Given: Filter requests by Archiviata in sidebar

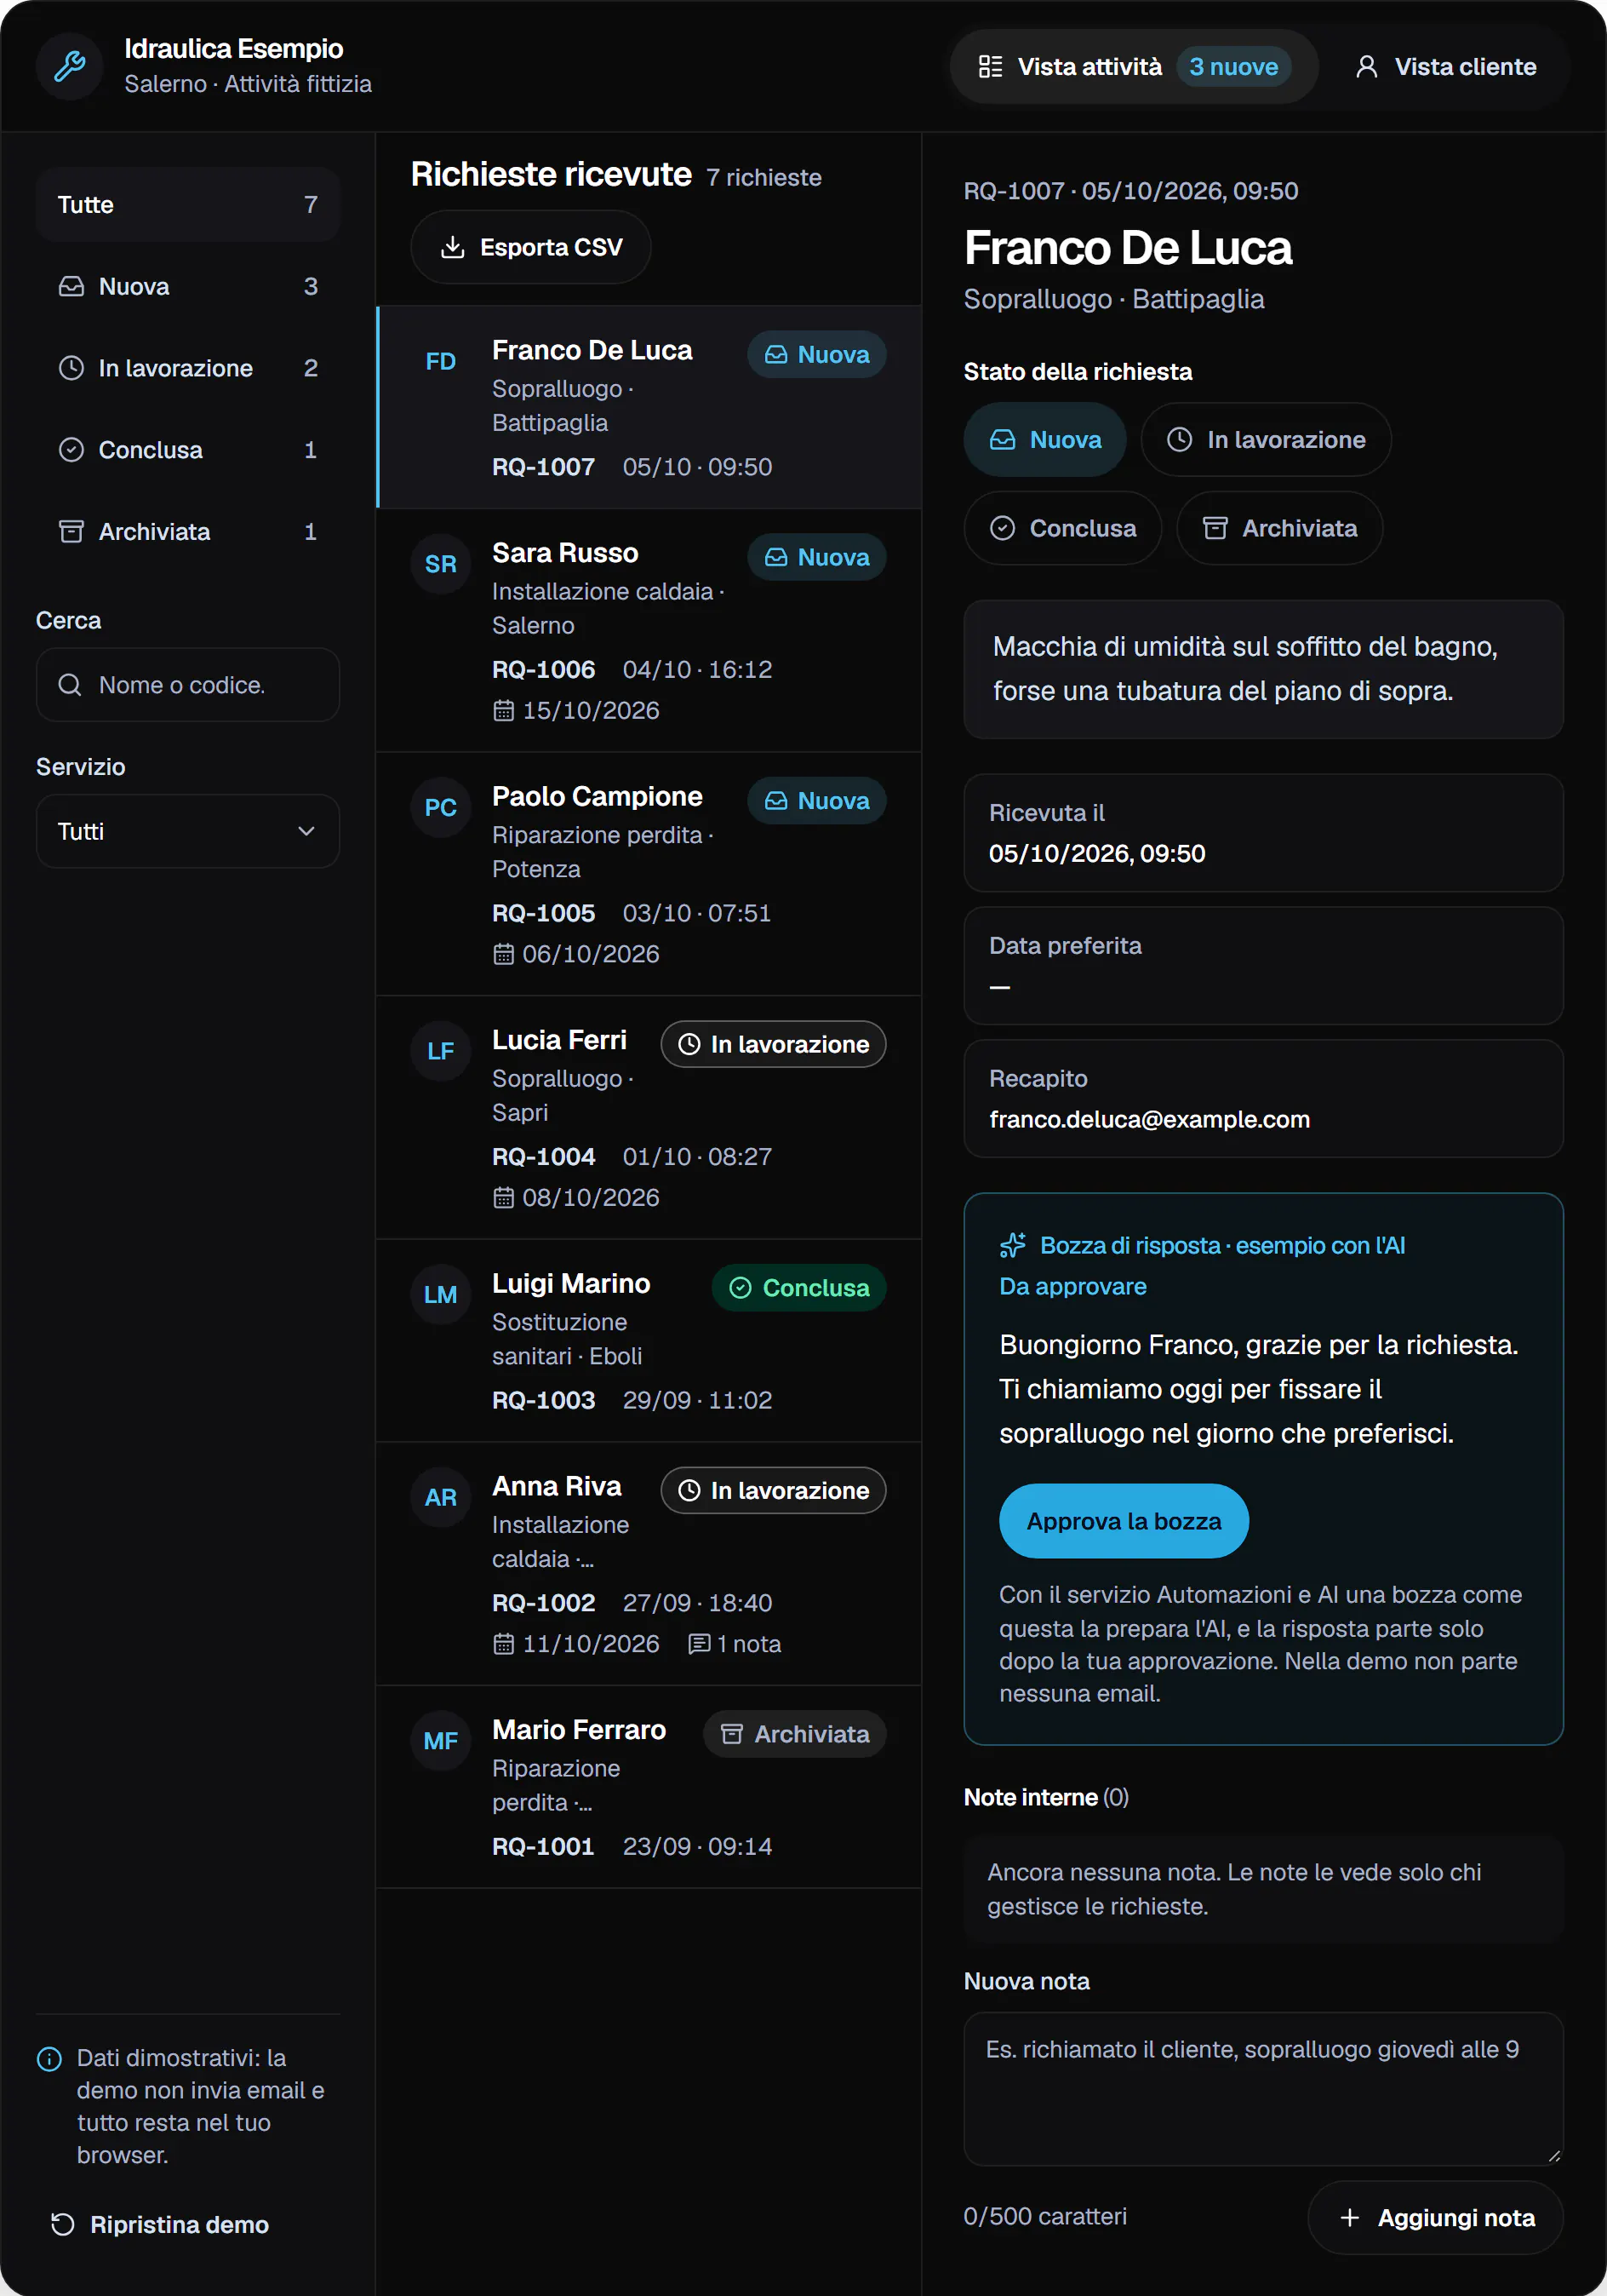Looking at the screenshot, I should [188, 532].
